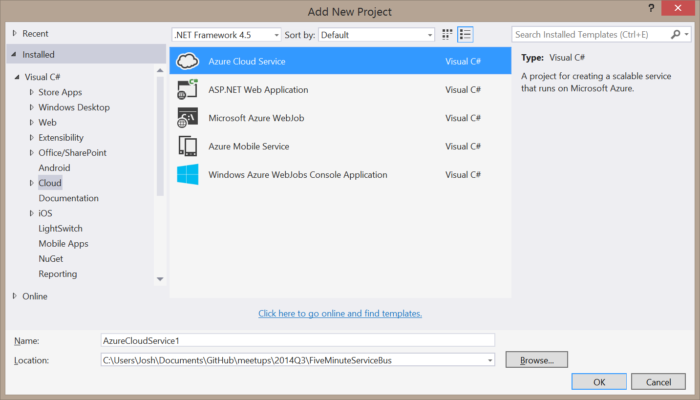Click the category tree scroll down arrow
This screenshot has height=400, width=700.
pyautogui.click(x=160, y=279)
